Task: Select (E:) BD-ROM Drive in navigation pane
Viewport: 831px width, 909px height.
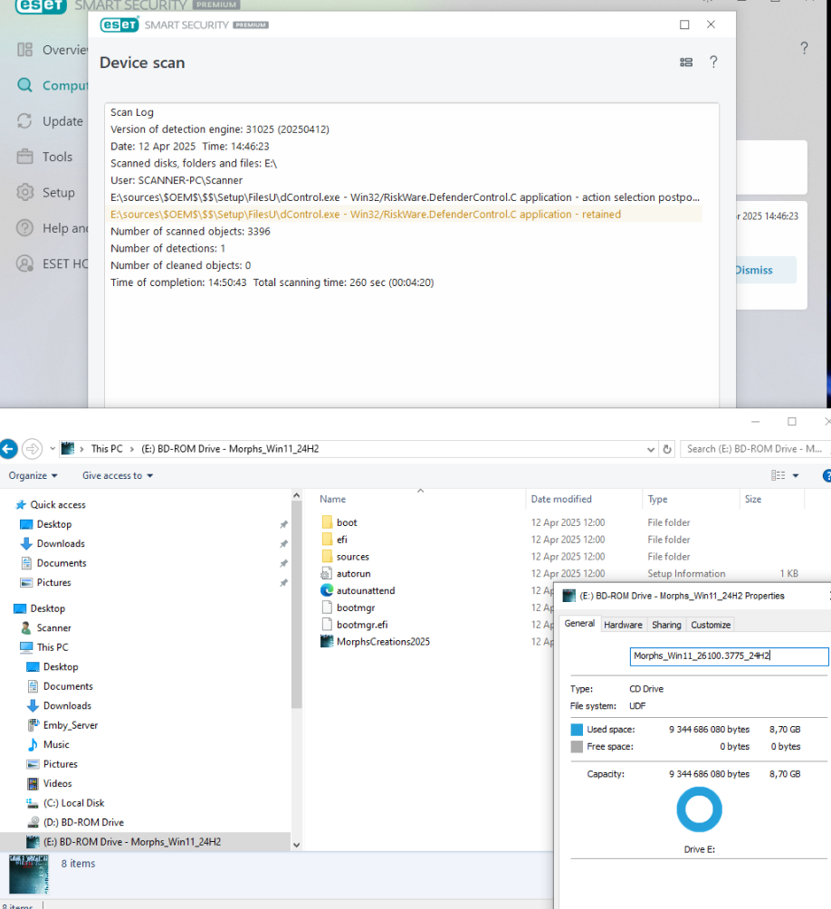Action: point(131,842)
